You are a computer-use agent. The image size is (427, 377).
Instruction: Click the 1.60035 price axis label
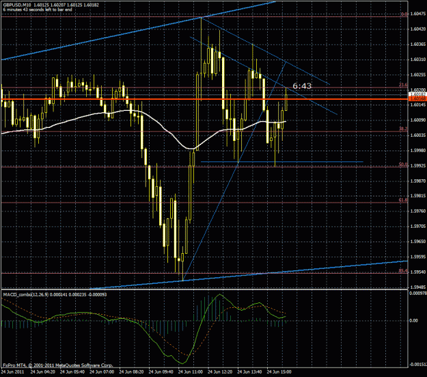click(417, 135)
